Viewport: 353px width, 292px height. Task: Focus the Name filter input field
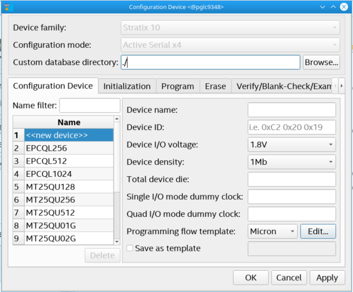[90, 105]
